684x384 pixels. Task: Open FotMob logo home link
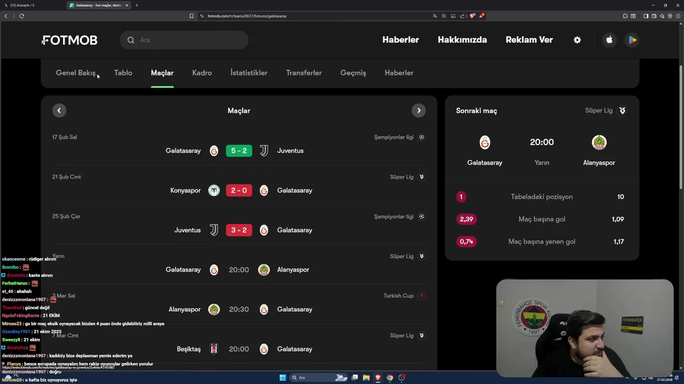pos(69,40)
